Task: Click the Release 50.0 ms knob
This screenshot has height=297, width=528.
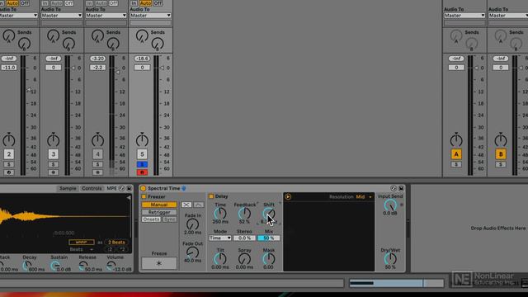Action: point(82,266)
